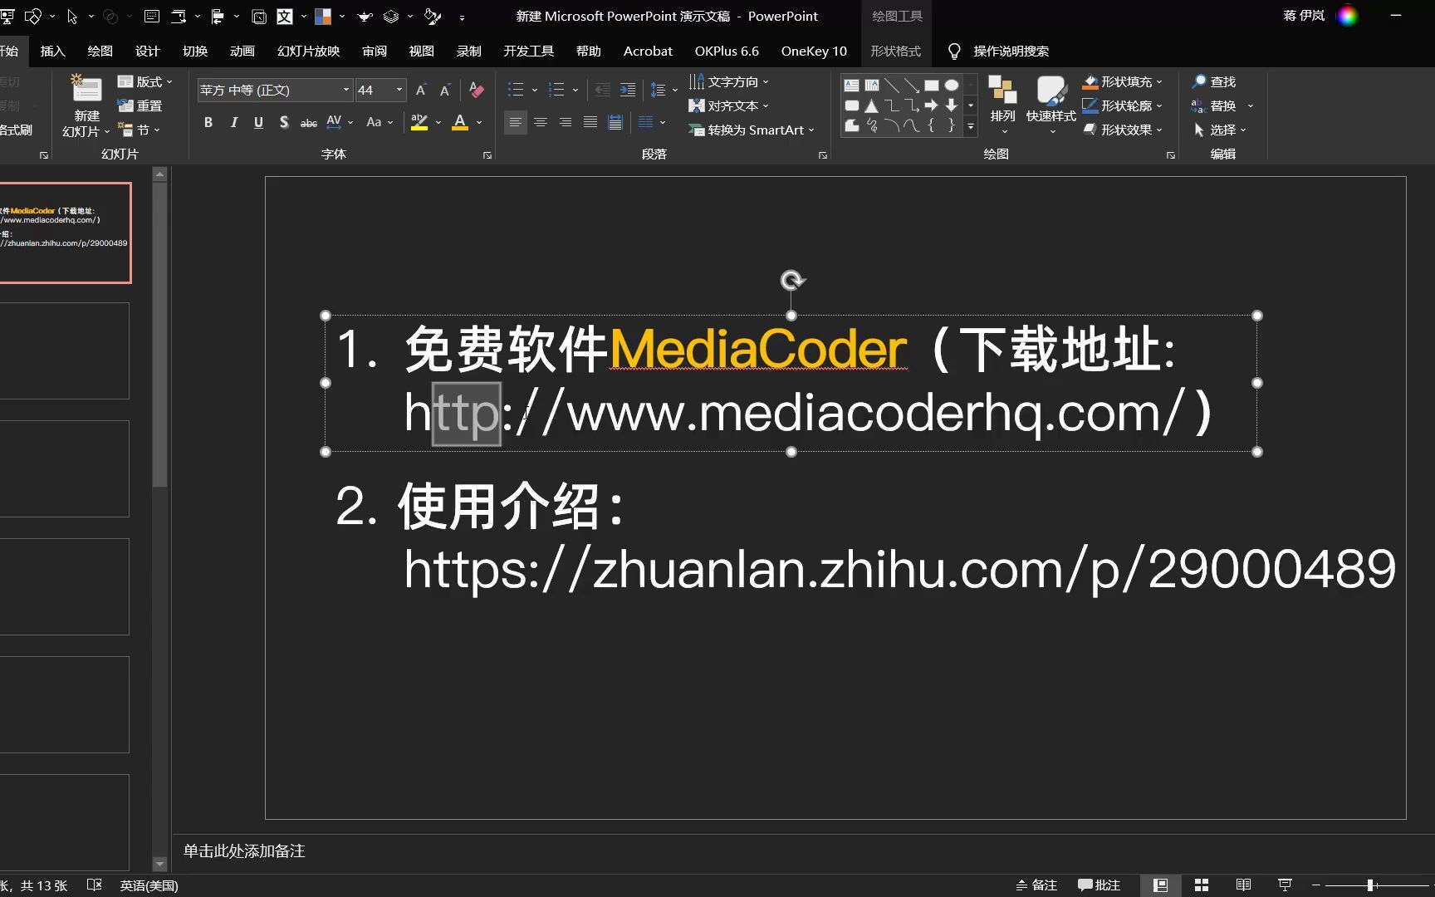Toggle center text alignment

point(541,122)
